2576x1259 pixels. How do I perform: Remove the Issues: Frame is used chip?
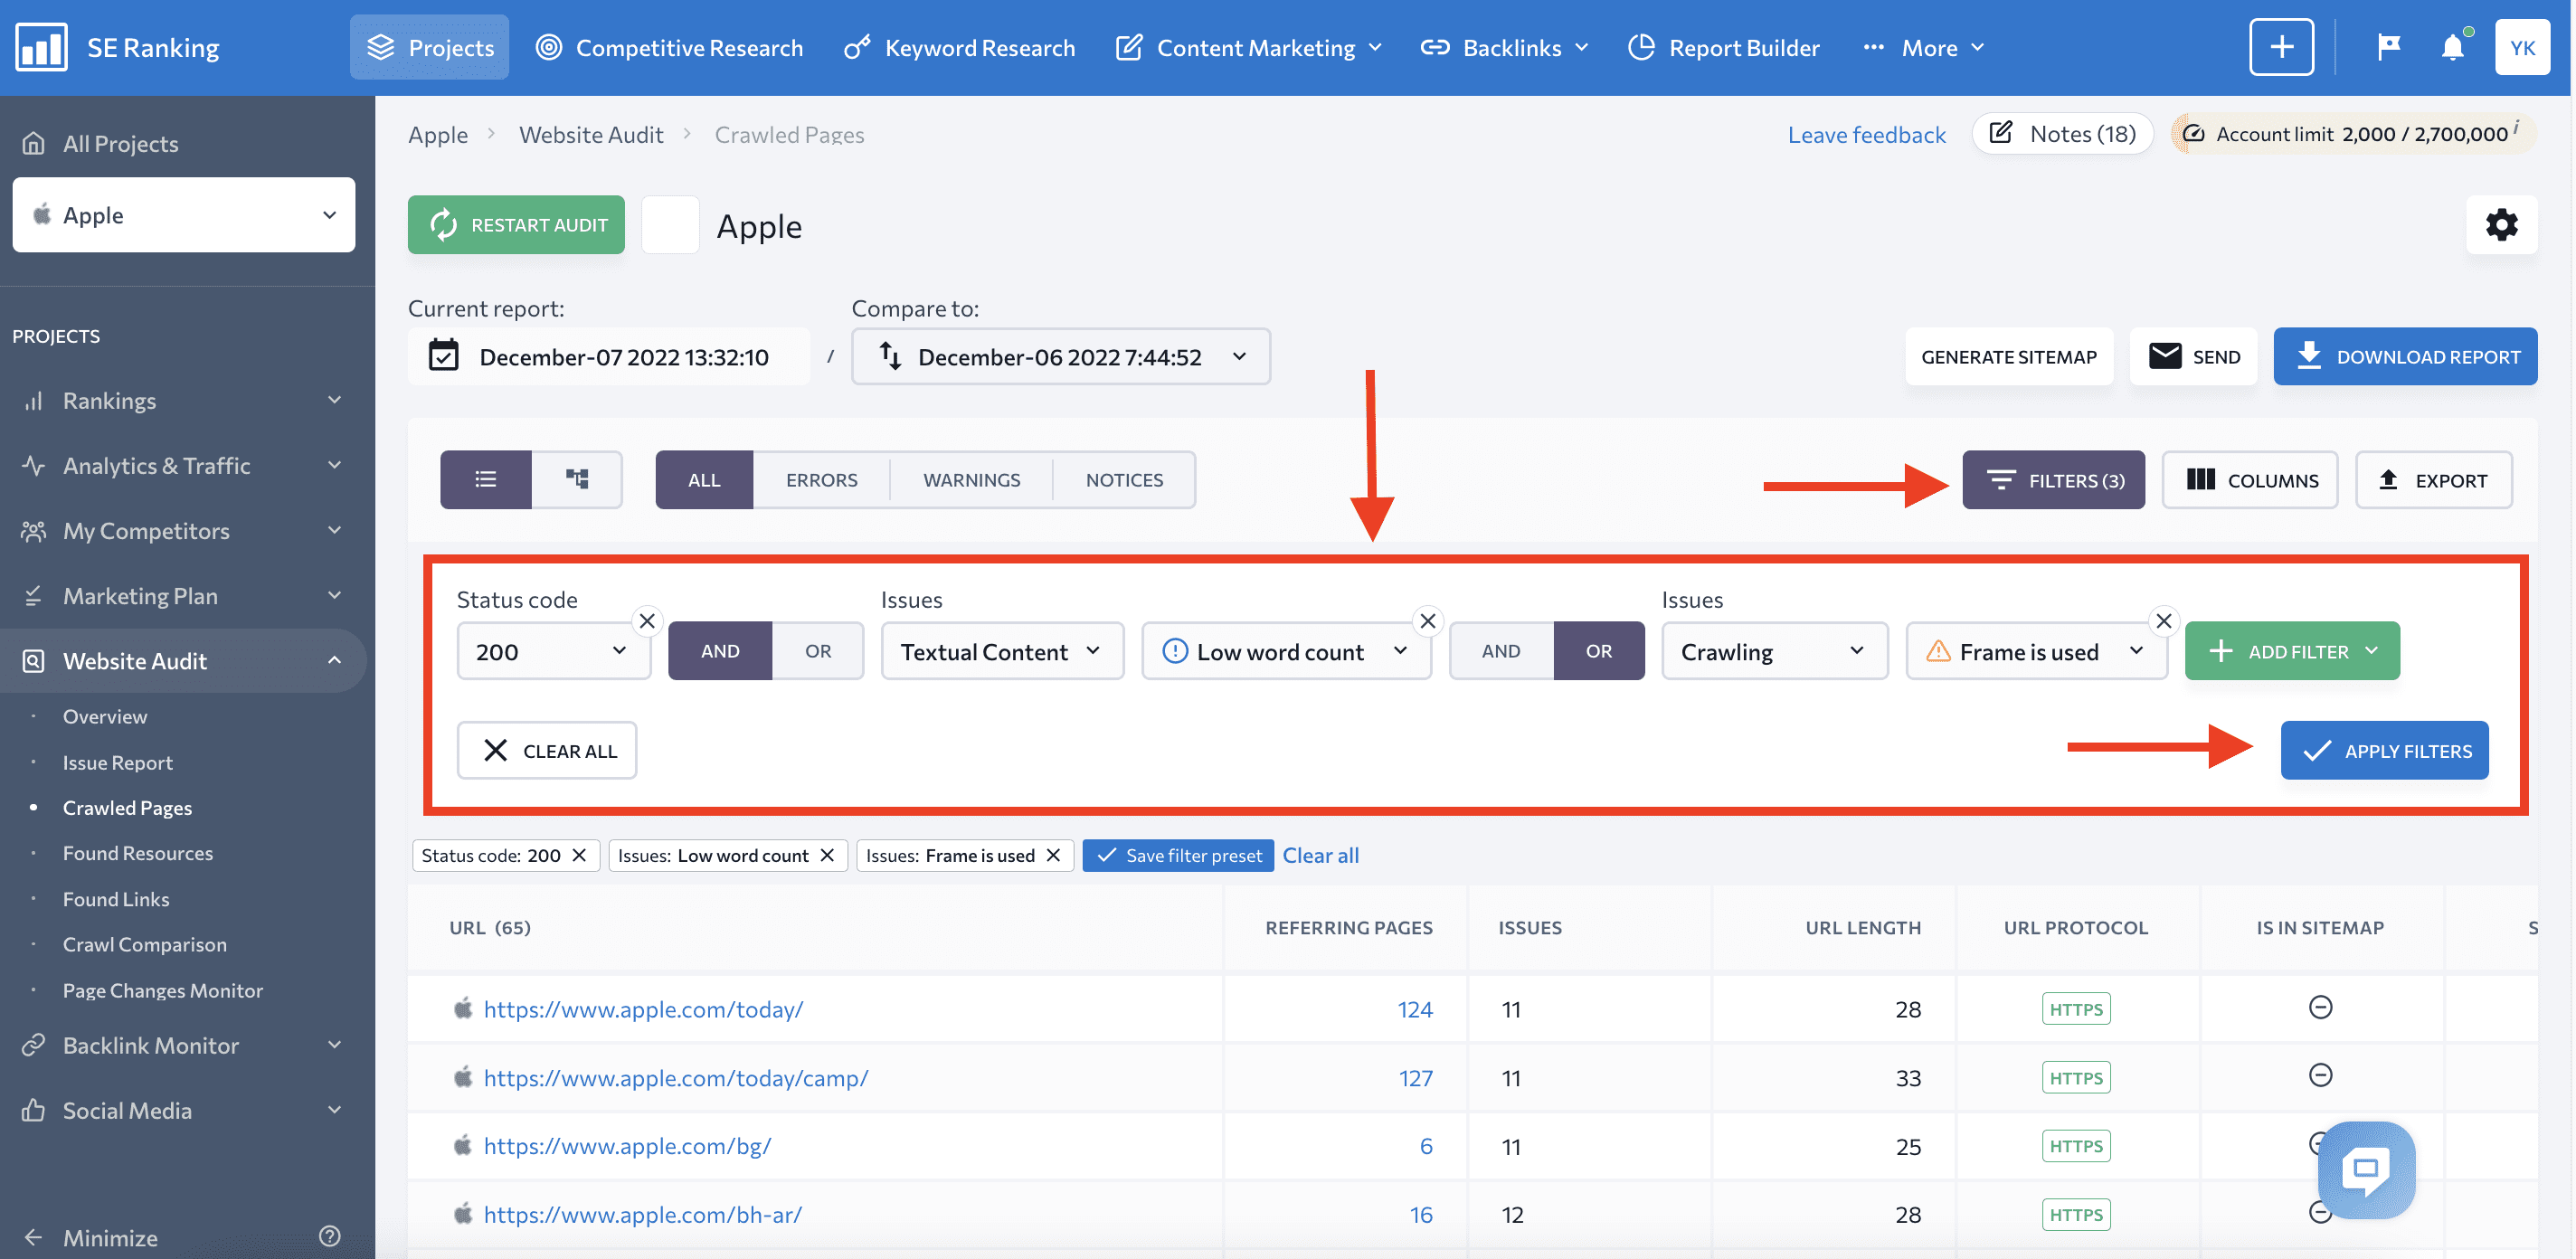click(1053, 855)
